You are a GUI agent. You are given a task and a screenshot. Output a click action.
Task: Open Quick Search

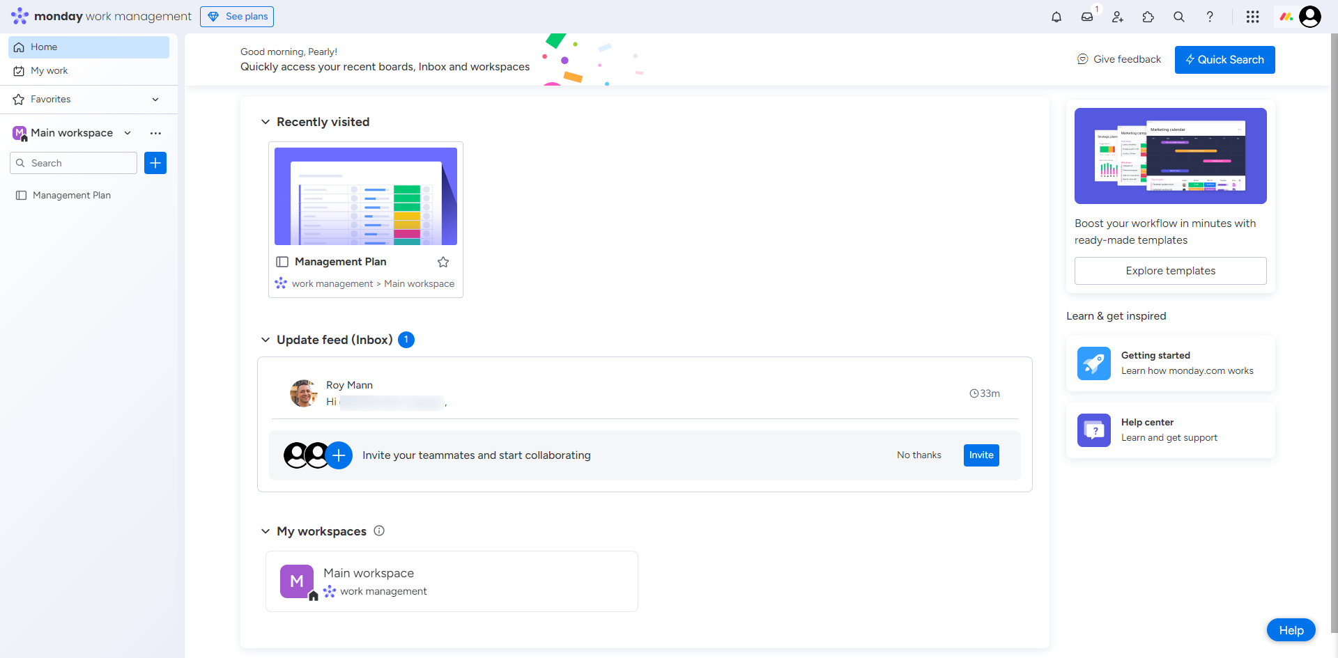pos(1224,59)
